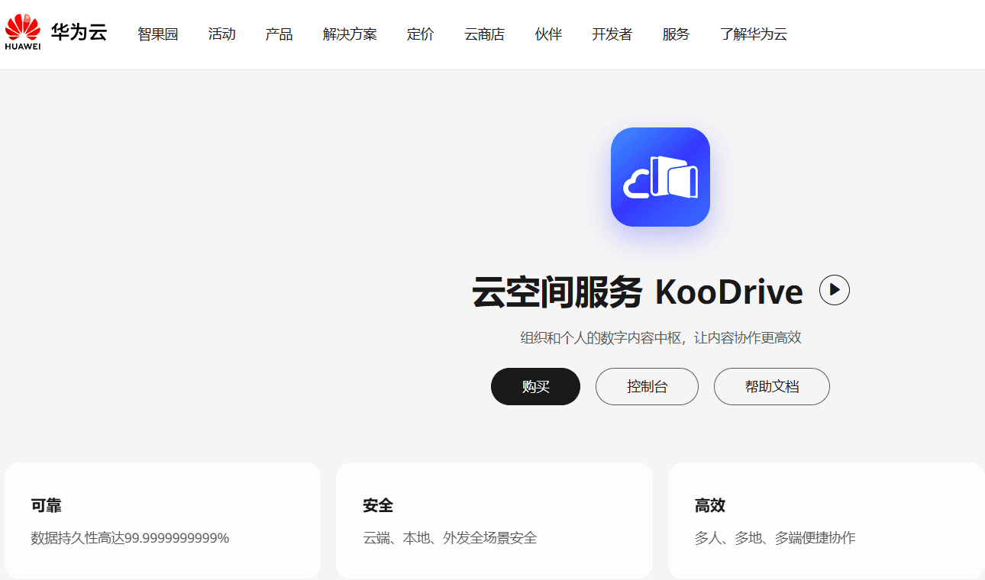Open the 产品 menu
985x580 pixels.
click(279, 34)
